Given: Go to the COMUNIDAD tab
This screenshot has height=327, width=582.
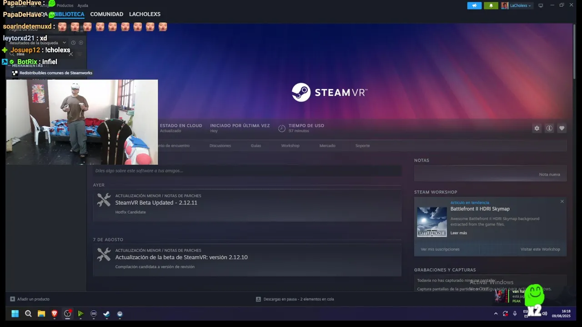Looking at the screenshot, I should [107, 14].
